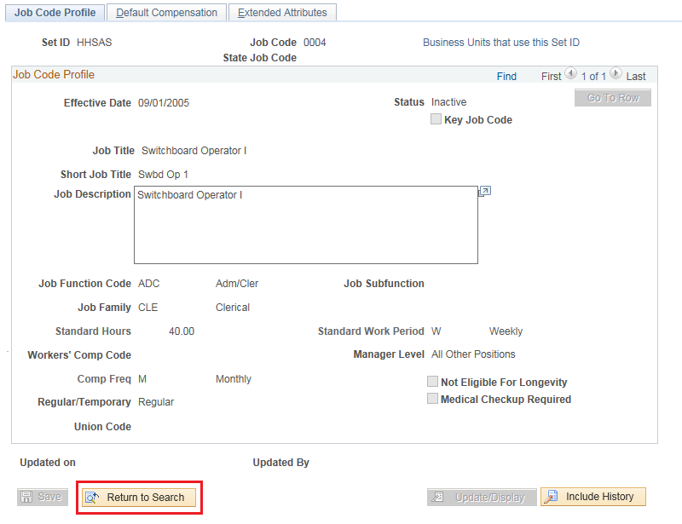The height and width of the screenshot is (524, 682).
Task: Switch to Default Compensation tab
Action: pos(167,13)
